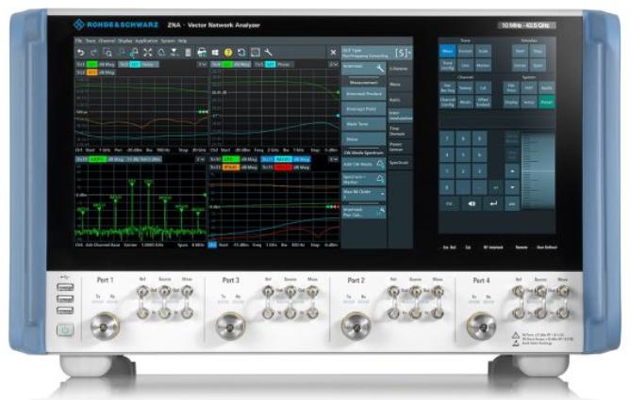Open the Channel menu in menu bar
This screenshot has height=400, width=631.
pyautogui.click(x=108, y=41)
